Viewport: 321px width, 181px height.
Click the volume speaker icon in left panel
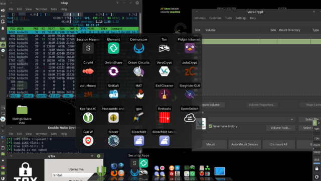point(3,11)
